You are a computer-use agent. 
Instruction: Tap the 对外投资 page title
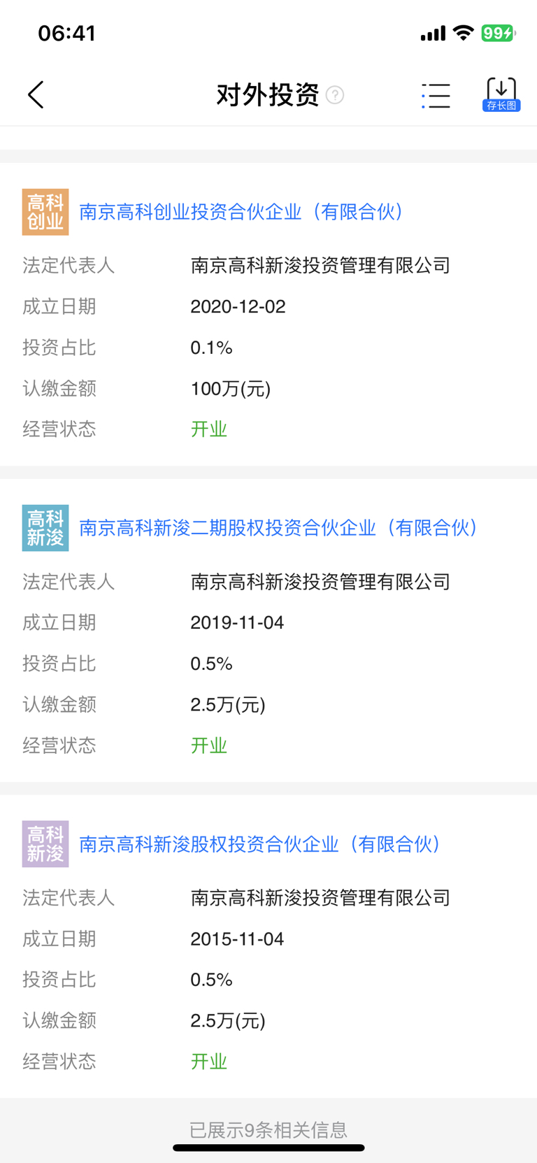pos(268,95)
